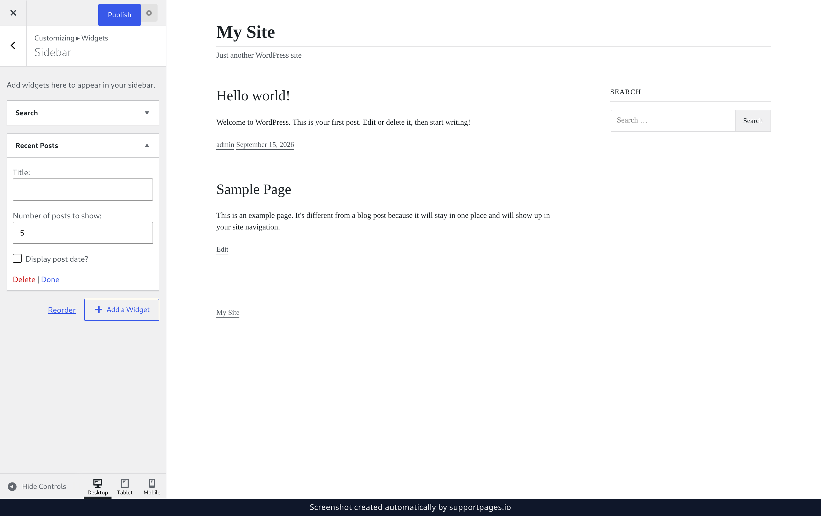Click the My Site header title

point(245,32)
